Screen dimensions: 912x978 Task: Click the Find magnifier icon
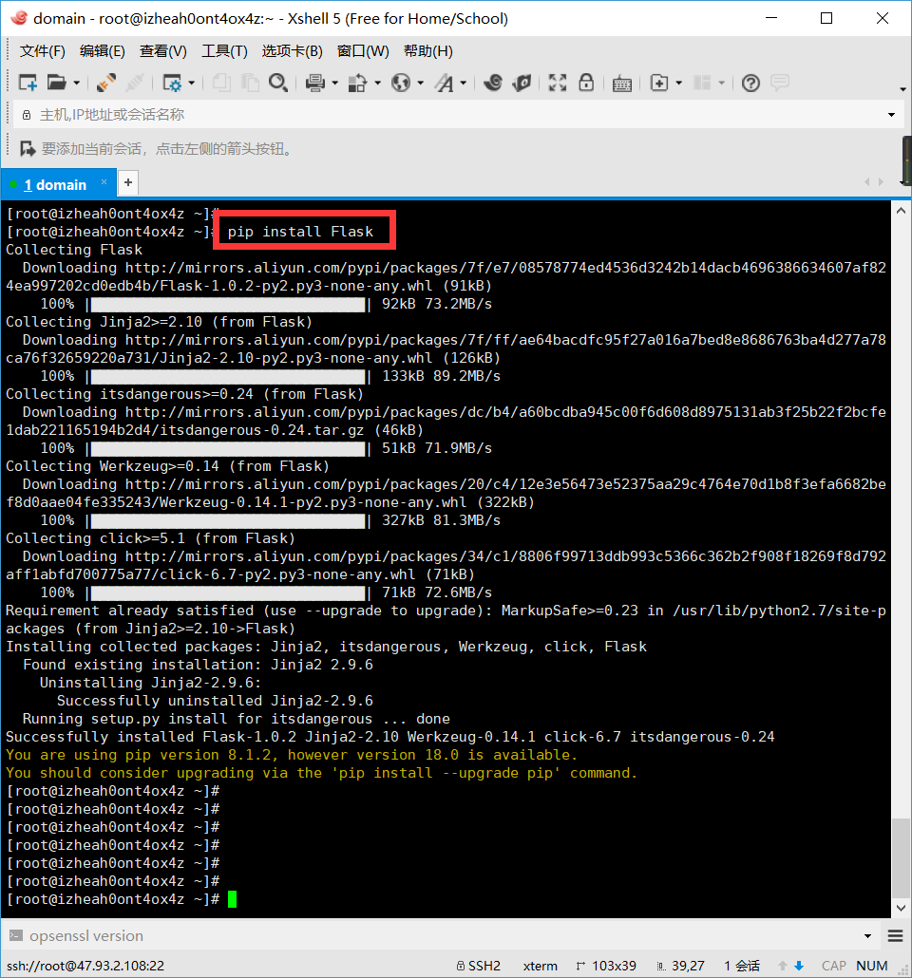tap(278, 83)
